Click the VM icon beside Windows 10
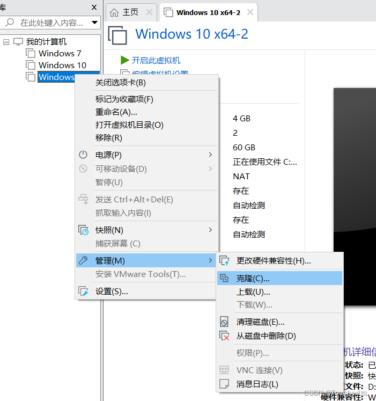Image resolution: width=376 pixels, height=401 pixels. coord(31,65)
